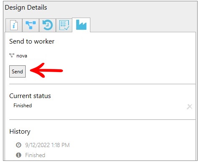The width and height of the screenshot is (198, 163).
Task: Select the checklist tasks tab
Action: pos(64,25)
